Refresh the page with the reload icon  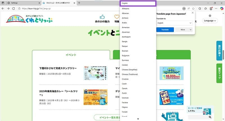point(13,8)
